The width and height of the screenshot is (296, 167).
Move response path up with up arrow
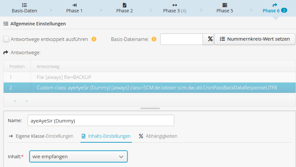tap(15, 101)
